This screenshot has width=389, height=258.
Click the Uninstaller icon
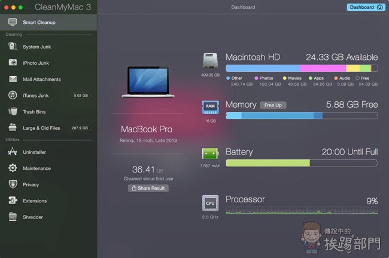tap(13, 151)
